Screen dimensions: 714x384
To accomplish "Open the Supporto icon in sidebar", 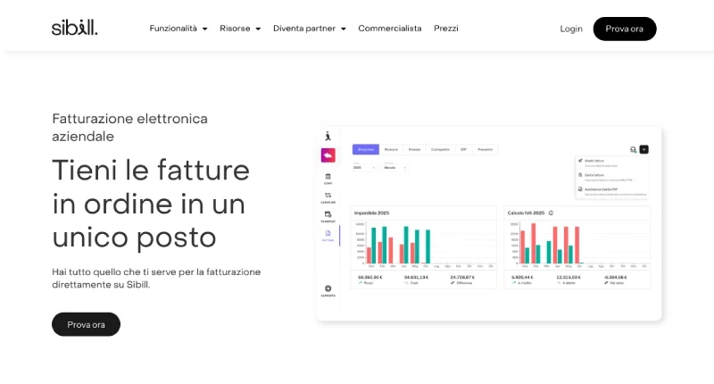I will click(x=328, y=289).
